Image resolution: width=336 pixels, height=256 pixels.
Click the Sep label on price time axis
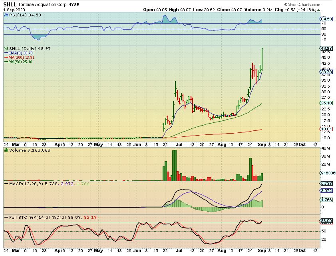tap(262, 144)
